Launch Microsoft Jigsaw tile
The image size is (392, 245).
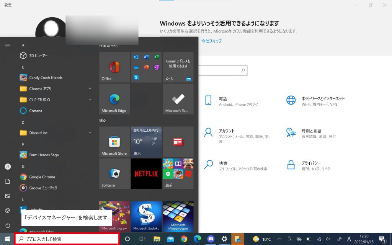click(114, 217)
